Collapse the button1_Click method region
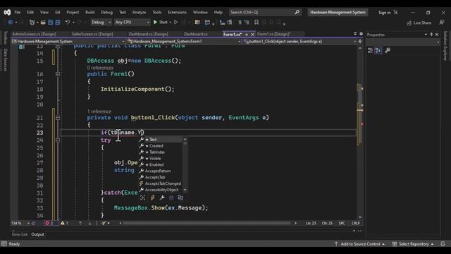451x254 pixels. click(58, 118)
